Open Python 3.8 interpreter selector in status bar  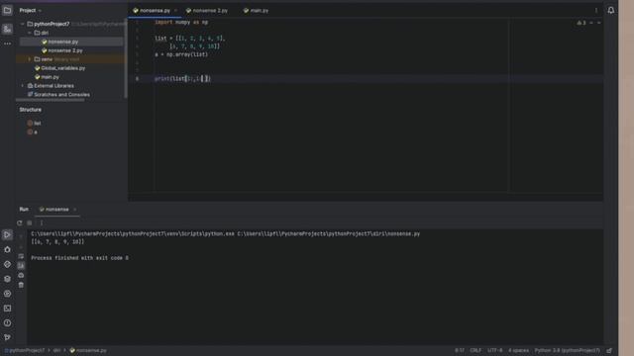point(568,350)
